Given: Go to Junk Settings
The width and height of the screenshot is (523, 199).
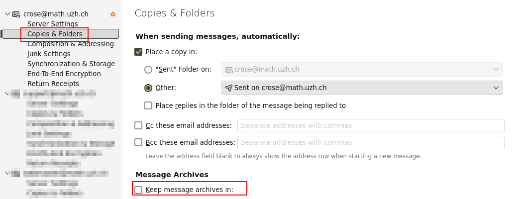Looking at the screenshot, I should coord(49,54).
